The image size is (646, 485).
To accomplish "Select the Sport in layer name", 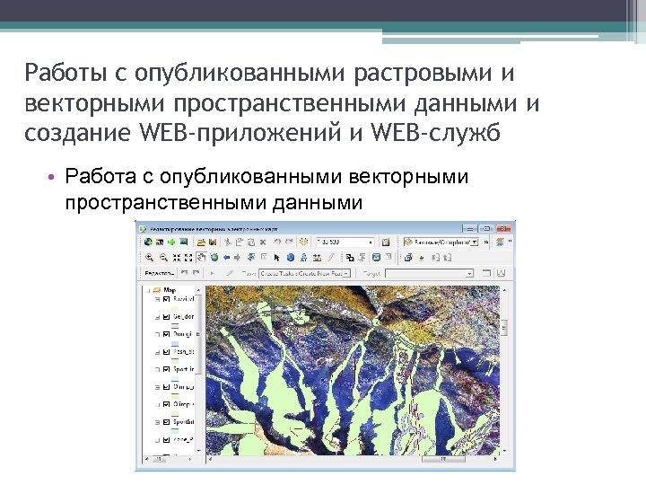I will pyautogui.click(x=183, y=369).
